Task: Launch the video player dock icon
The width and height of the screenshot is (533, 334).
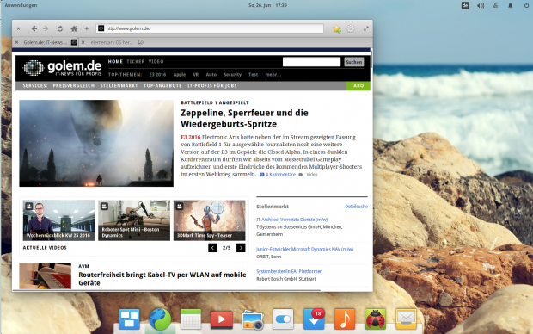Action: click(x=221, y=319)
